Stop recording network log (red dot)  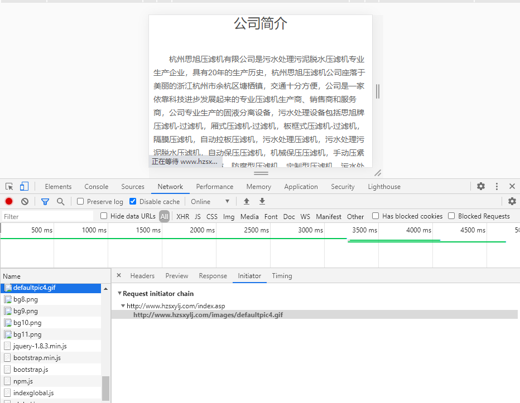coord(9,201)
